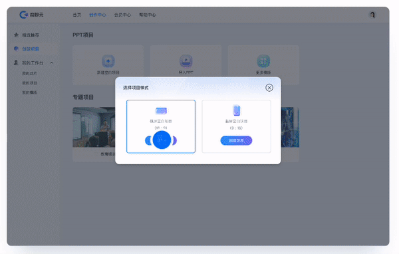Select the portrait page icon in the dialog

236,110
